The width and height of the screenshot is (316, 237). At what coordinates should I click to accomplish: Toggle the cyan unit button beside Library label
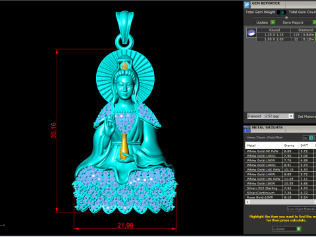tap(311, 138)
